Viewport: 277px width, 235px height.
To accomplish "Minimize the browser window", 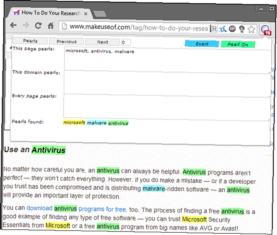I will pyautogui.click(x=261, y=9).
